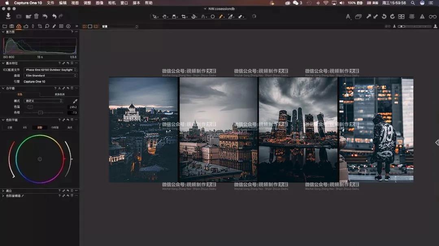Collapse the 基本特征 panel
The width and height of the screenshot is (439, 246).
click(3, 63)
